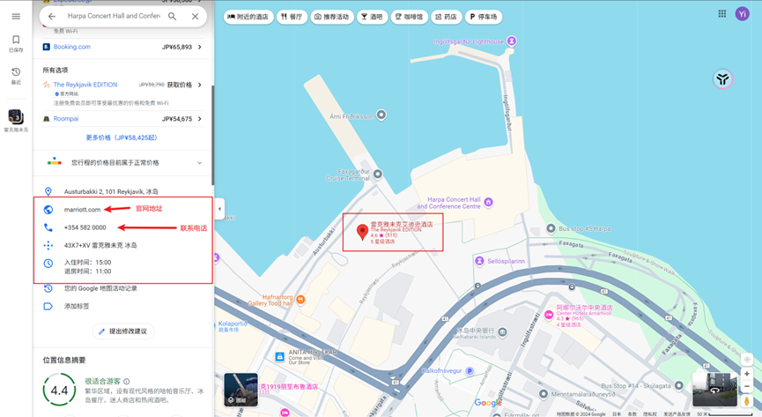Viewport: 762px width, 417px height.
Task: Open the Street View preview thumbnail
Action: [x=714, y=390]
